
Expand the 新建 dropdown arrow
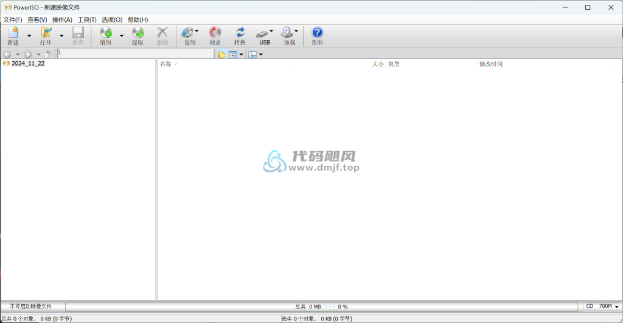[x=29, y=36]
